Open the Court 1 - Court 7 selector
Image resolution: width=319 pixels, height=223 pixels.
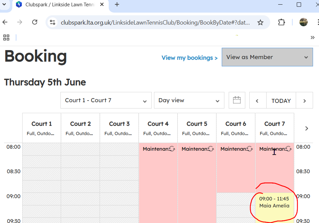(x=106, y=100)
